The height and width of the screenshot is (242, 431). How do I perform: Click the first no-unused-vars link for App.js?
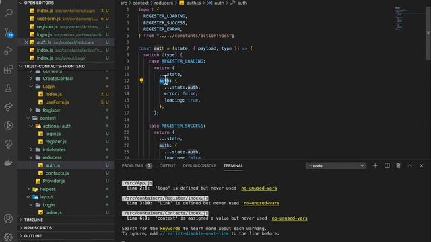tap(259, 188)
